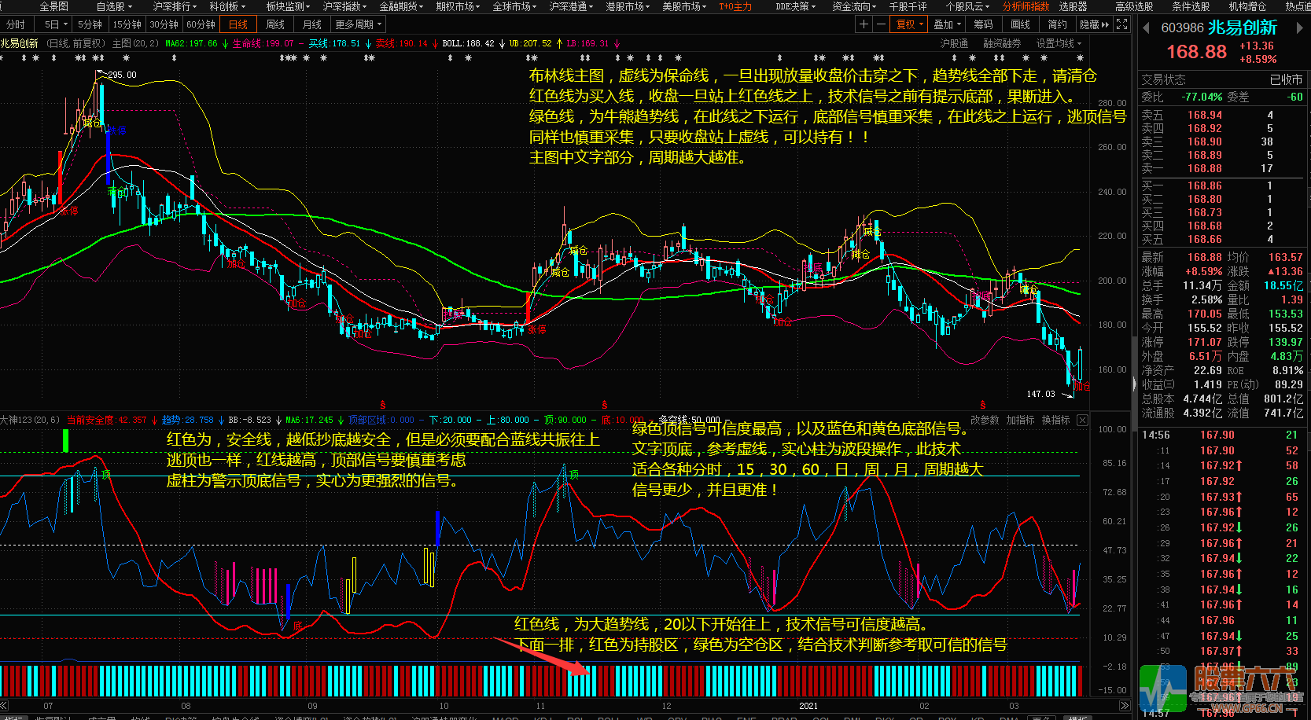Switch chart period to 周线
This screenshot has width=1311, height=720.
point(274,24)
